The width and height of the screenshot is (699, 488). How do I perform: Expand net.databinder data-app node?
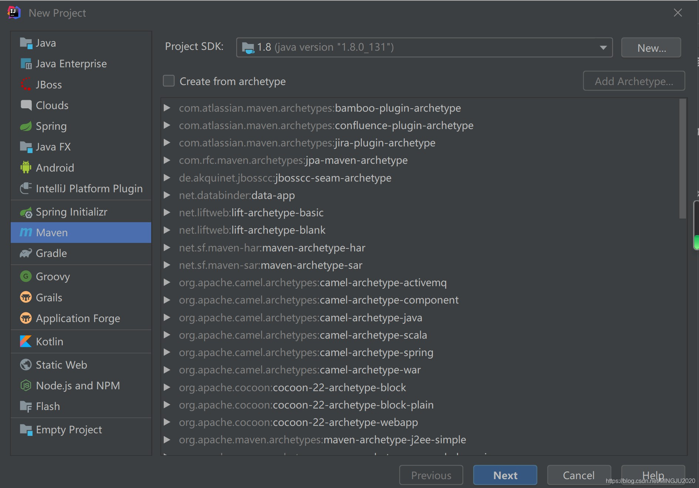pyautogui.click(x=167, y=195)
